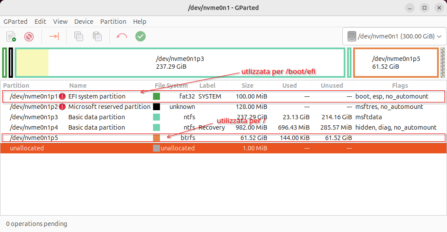The height and width of the screenshot is (232, 447).
Task: Select the nvme0n1p5 block in disk map
Action: [396, 63]
